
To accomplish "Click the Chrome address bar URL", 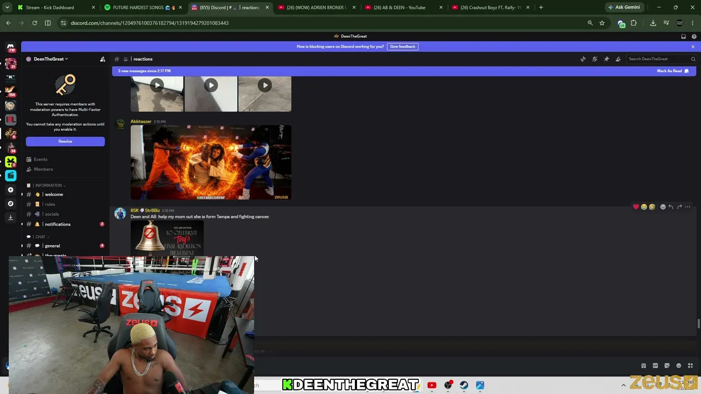I will (150, 23).
